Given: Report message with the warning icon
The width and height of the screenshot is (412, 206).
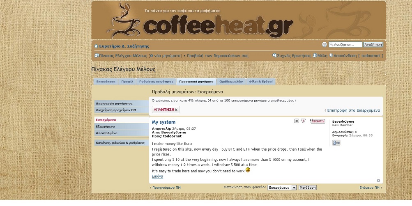Looking at the screenshot, I should point(303,121).
